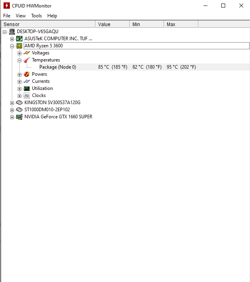Collapse the DESKTOP-V65GAQU root node
250x282 pixels.
click(x=4, y=32)
